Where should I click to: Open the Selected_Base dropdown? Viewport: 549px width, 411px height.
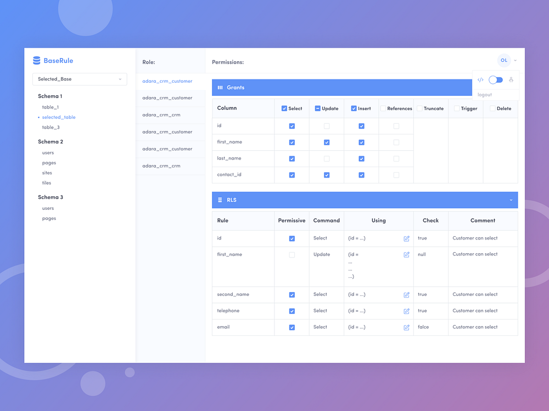click(80, 79)
